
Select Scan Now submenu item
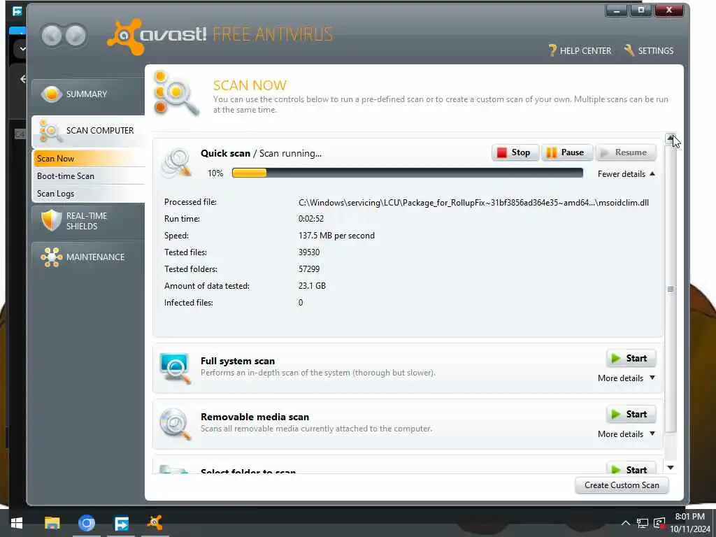coord(89,159)
